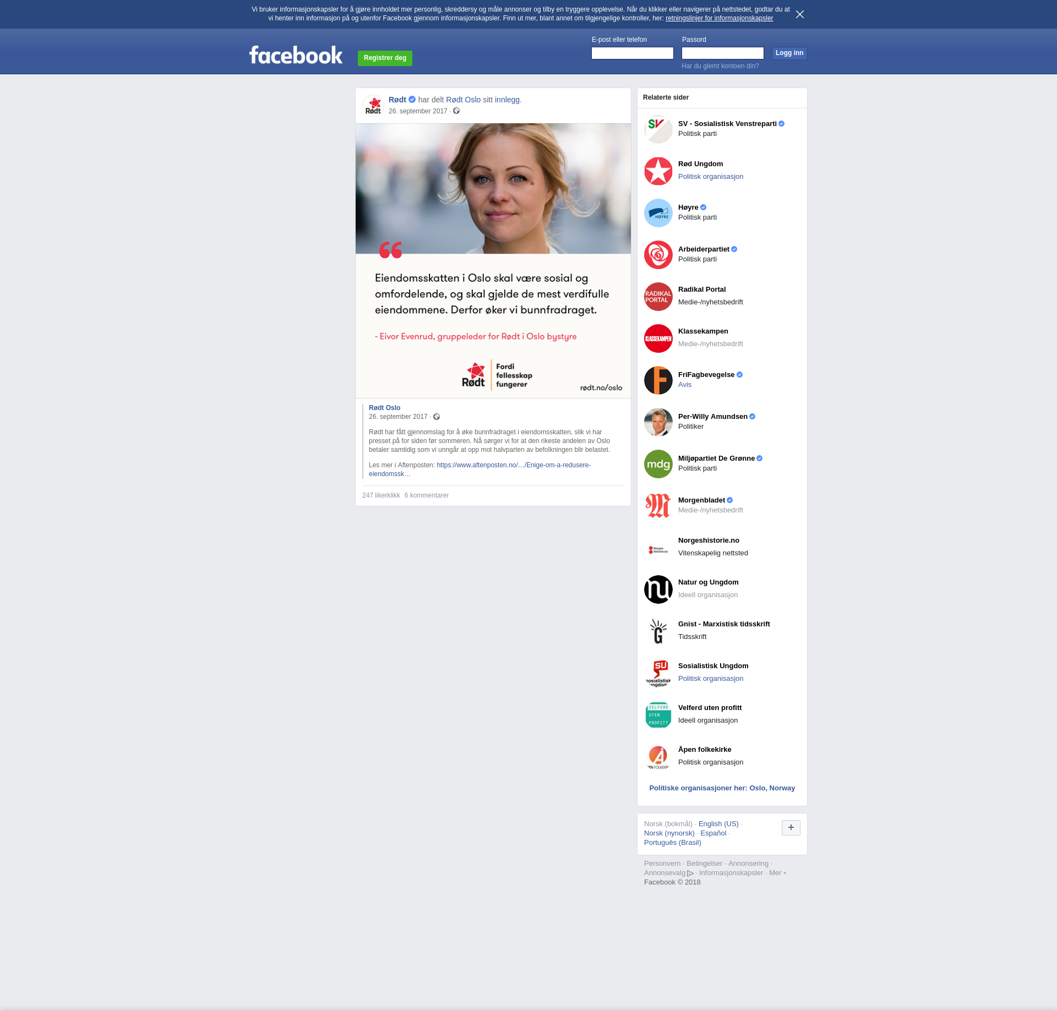1057x1010 pixels.
Task: Click the Arbeiderpartiet rose logo
Action: tap(658, 255)
